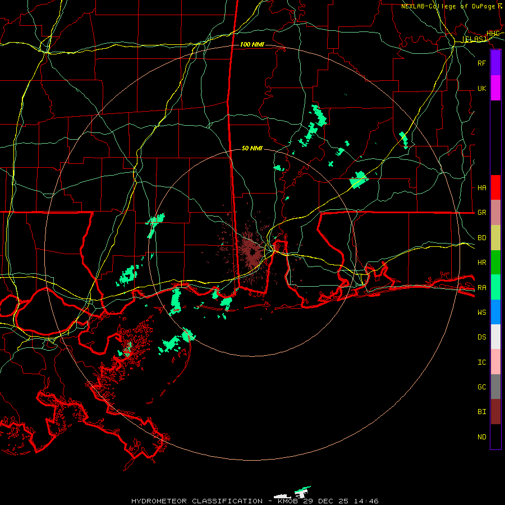Click the 50 NMI range ring label

tap(252, 149)
